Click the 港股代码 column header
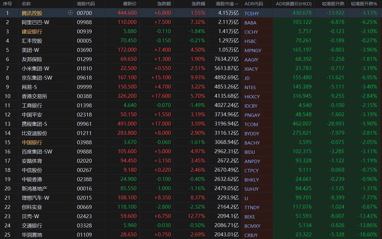The height and width of the screenshot is (239, 382). click(86, 4)
